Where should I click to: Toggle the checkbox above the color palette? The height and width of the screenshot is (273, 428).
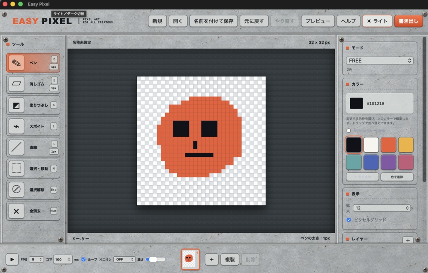coord(349,130)
